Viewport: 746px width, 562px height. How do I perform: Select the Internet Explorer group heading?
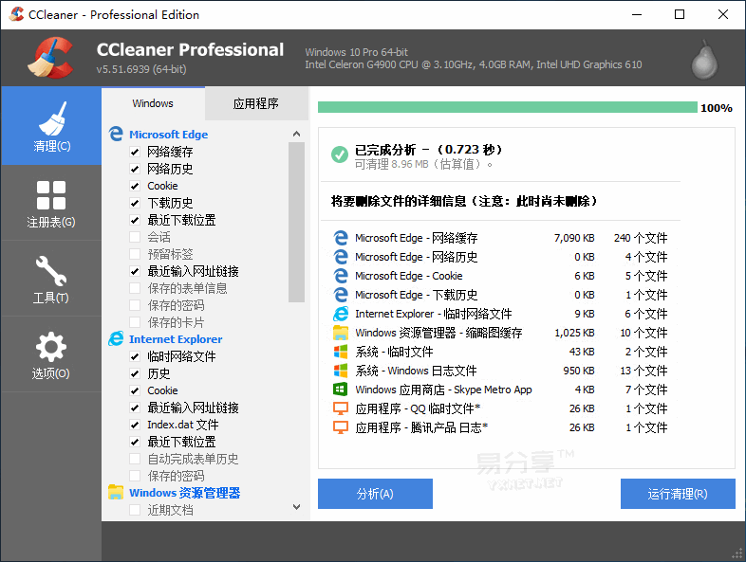(176, 339)
